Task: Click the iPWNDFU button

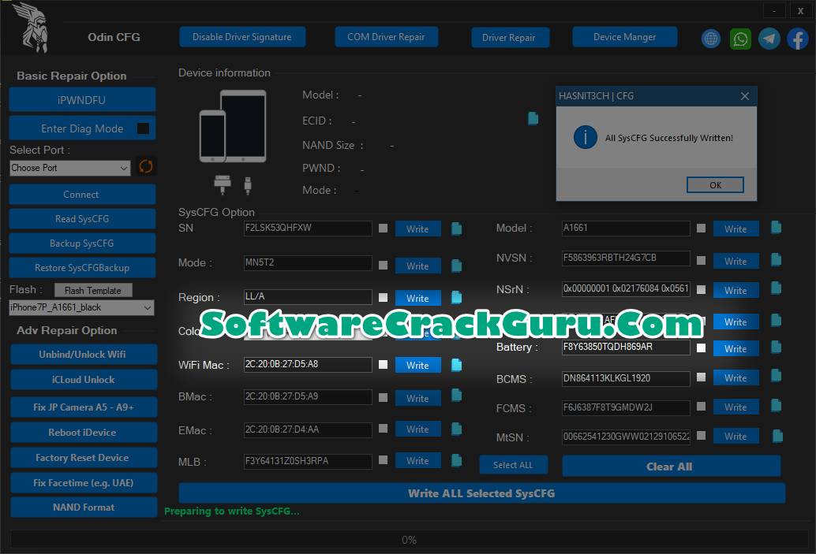Action: (x=82, y=100)
